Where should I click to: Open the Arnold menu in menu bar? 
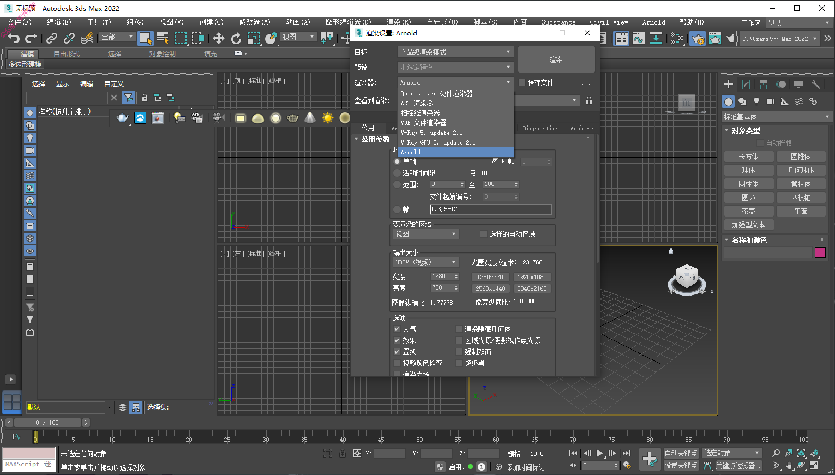[x=653, y=22]
